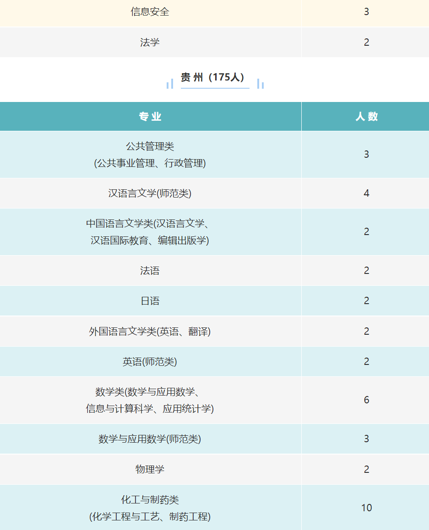Select the 数学类 major cell
The width and height of the screenshot is (429, 530).
point(151,400)
